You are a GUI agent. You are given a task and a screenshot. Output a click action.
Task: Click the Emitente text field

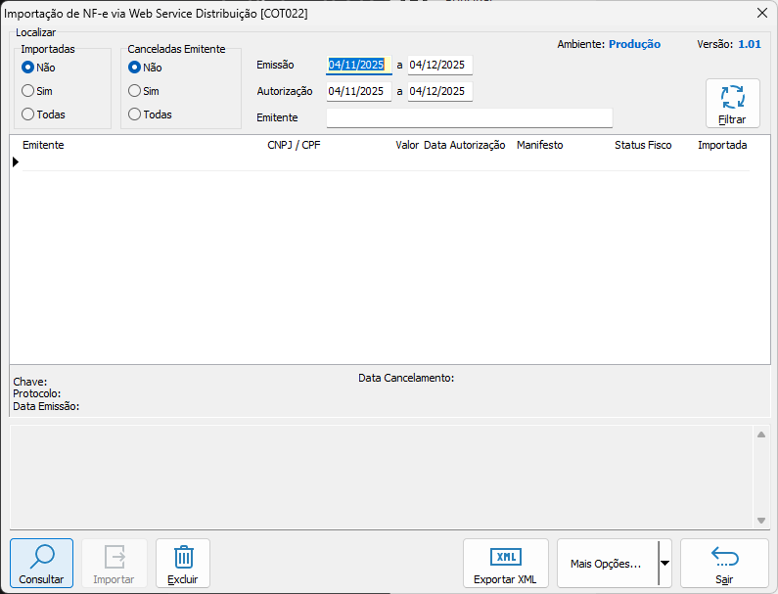coord(469,118)
